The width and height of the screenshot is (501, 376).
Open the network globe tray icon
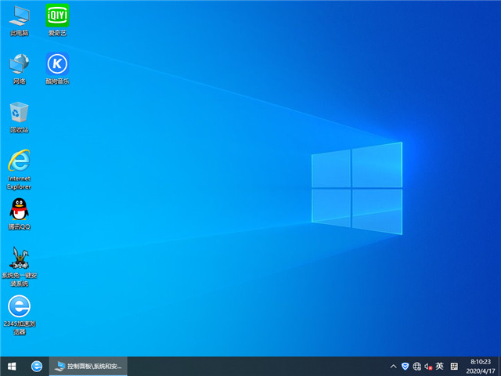416,366
